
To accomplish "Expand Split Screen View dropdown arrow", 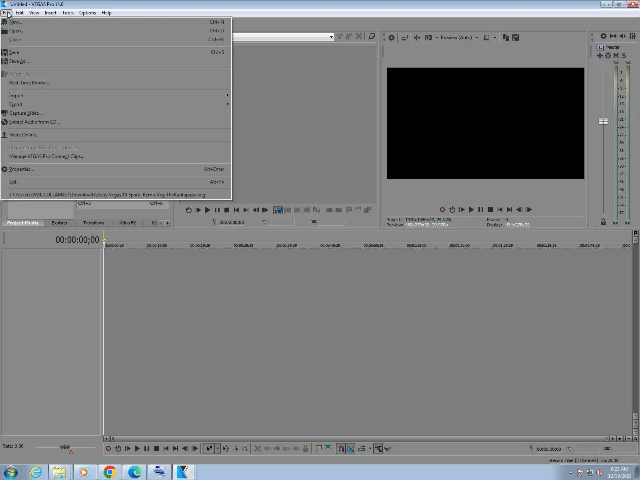I will pyautogui.click(x=437, y=38).
